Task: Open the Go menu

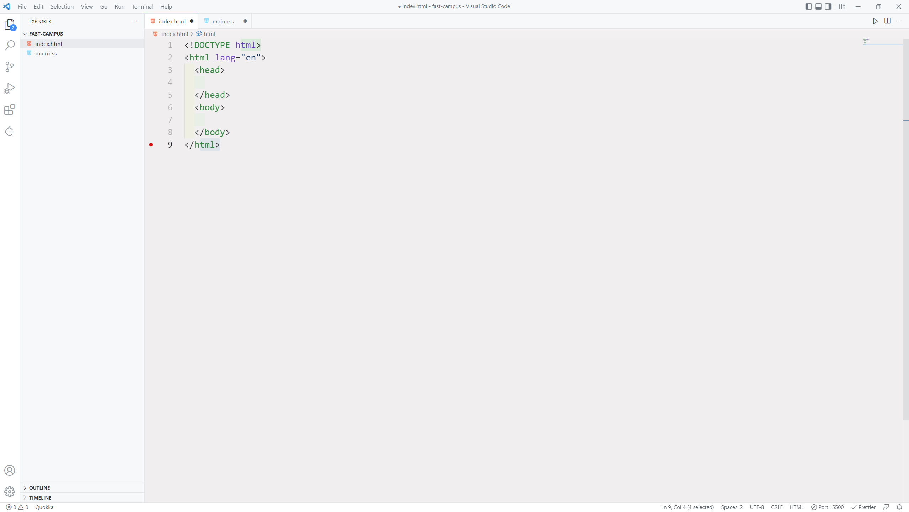Action: click(104, 6)
